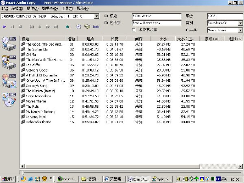This screenshot has width=244, height=183.
Task: Click the CD title field Film Music
Action: (x=157, y=16)
